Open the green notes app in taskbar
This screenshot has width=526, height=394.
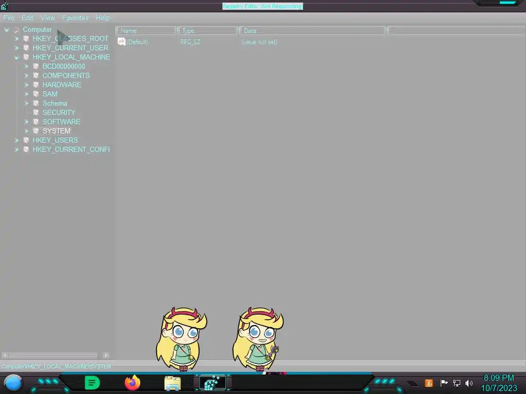(92, 383)
